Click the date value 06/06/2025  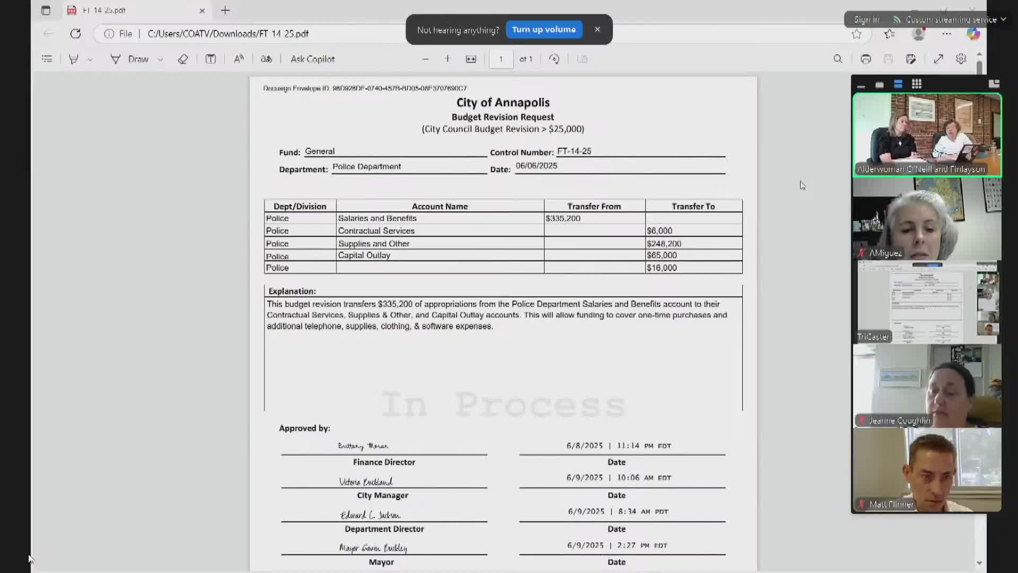(x=537, y=166)
